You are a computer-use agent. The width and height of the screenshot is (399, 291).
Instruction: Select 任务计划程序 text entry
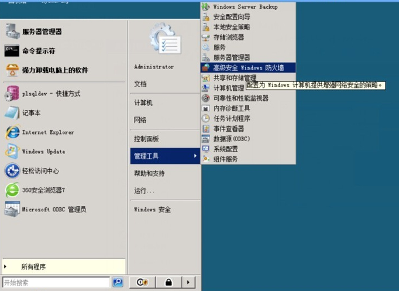[232, 118]
